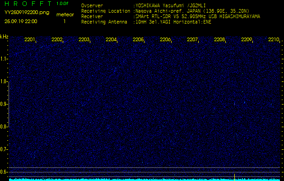The height and width of the screenshot is (181, 284).
Task: Click the HROFFT title text
Action: [x=28, y=4]
